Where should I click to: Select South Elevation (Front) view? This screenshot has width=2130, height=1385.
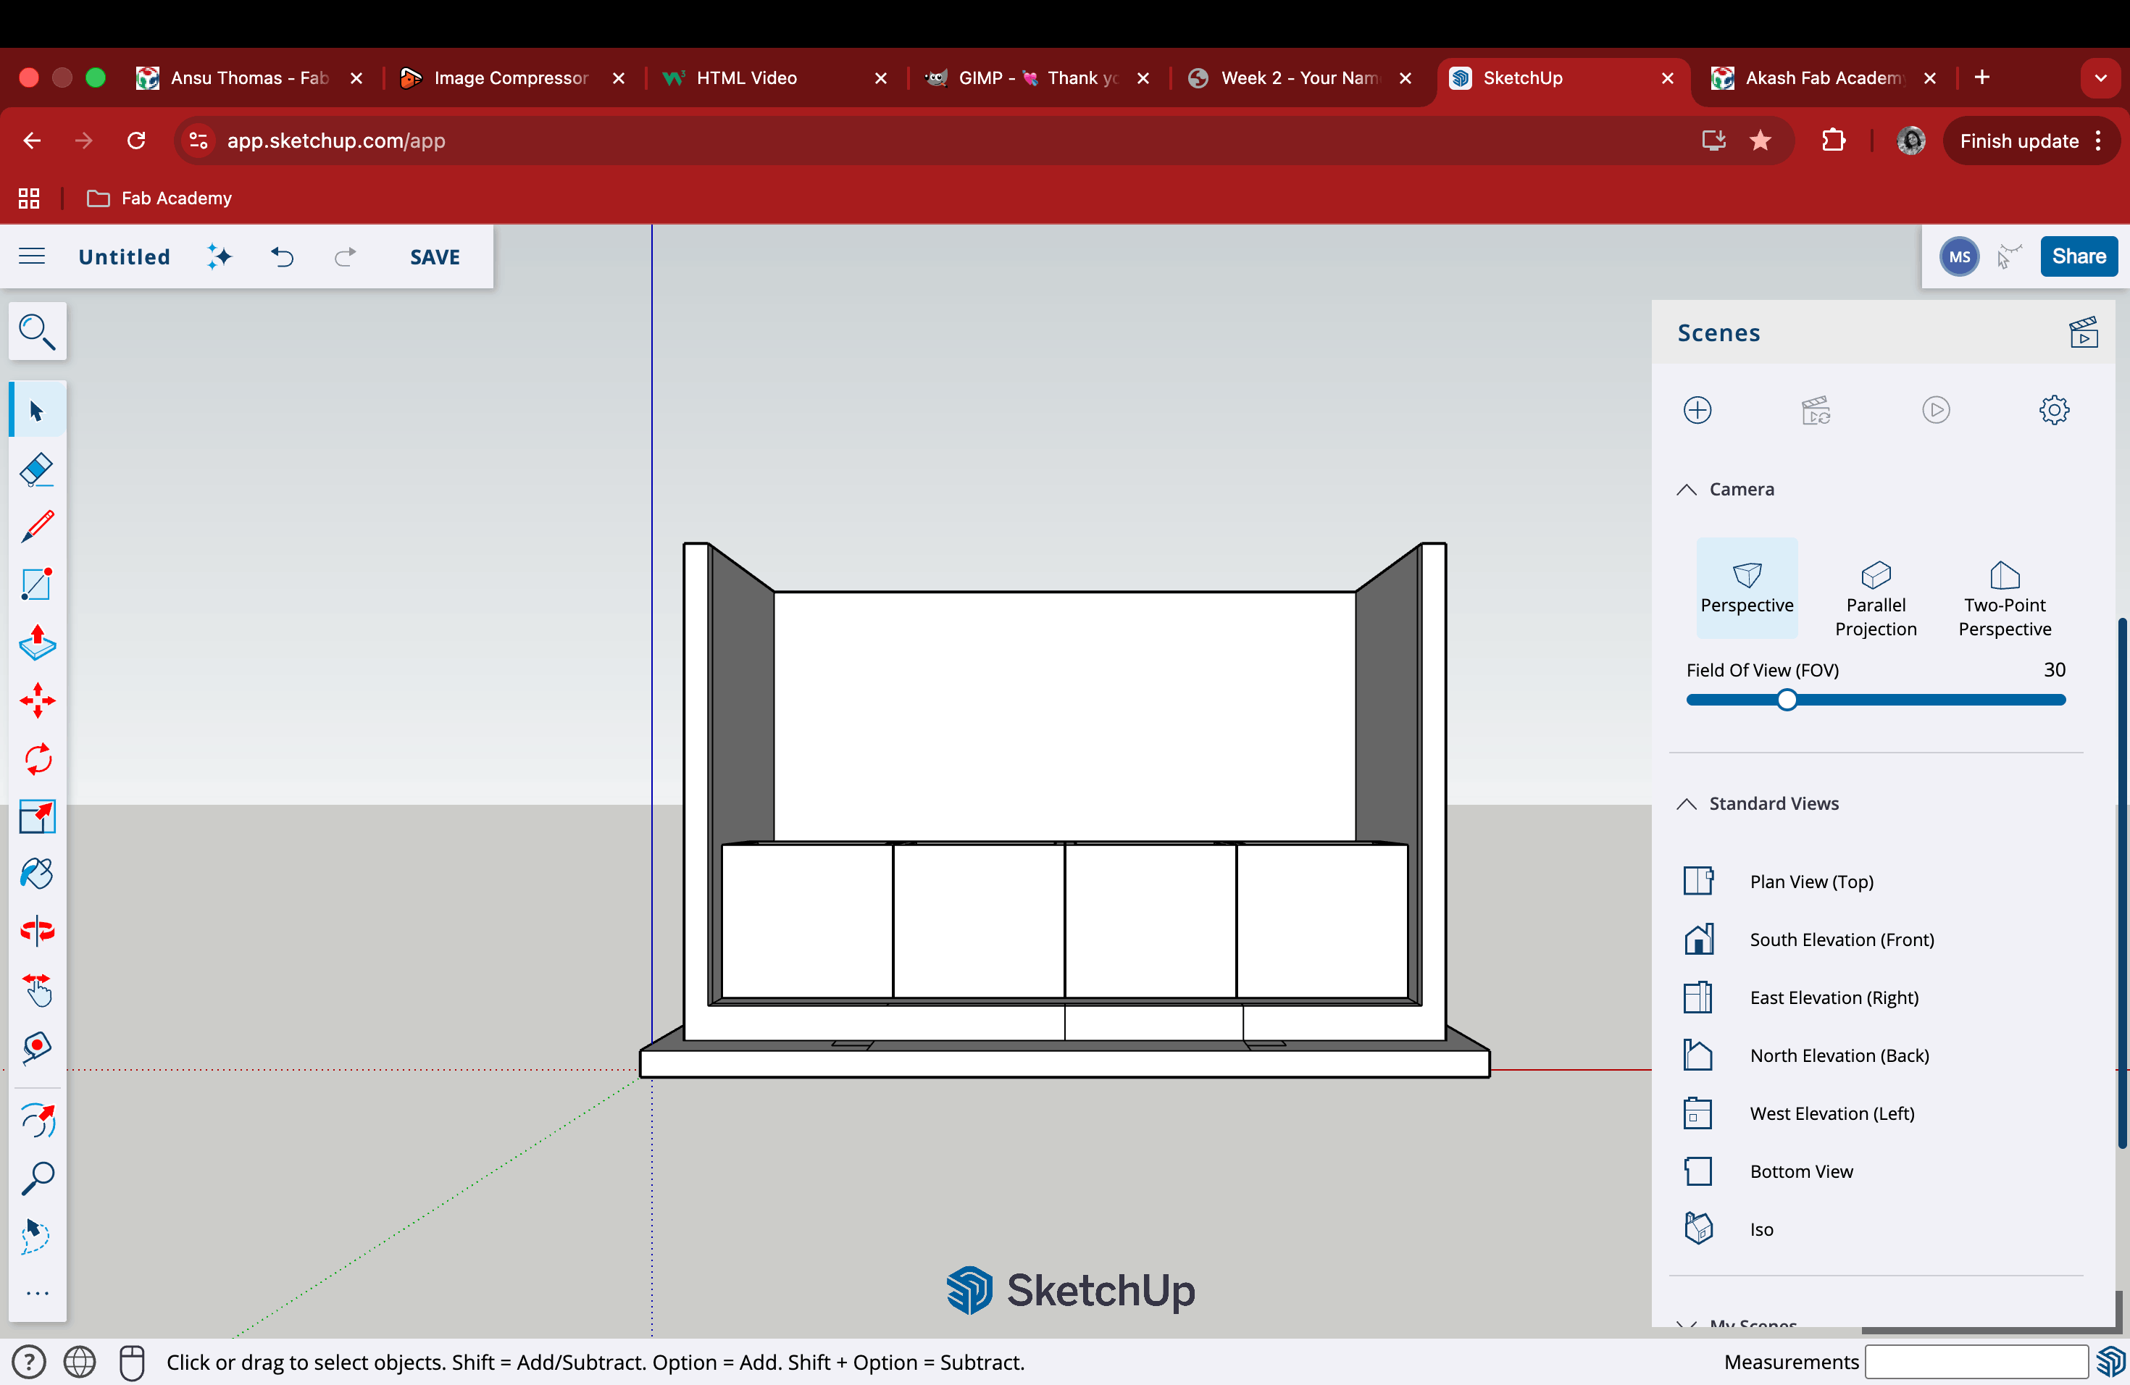point(1841,940)
